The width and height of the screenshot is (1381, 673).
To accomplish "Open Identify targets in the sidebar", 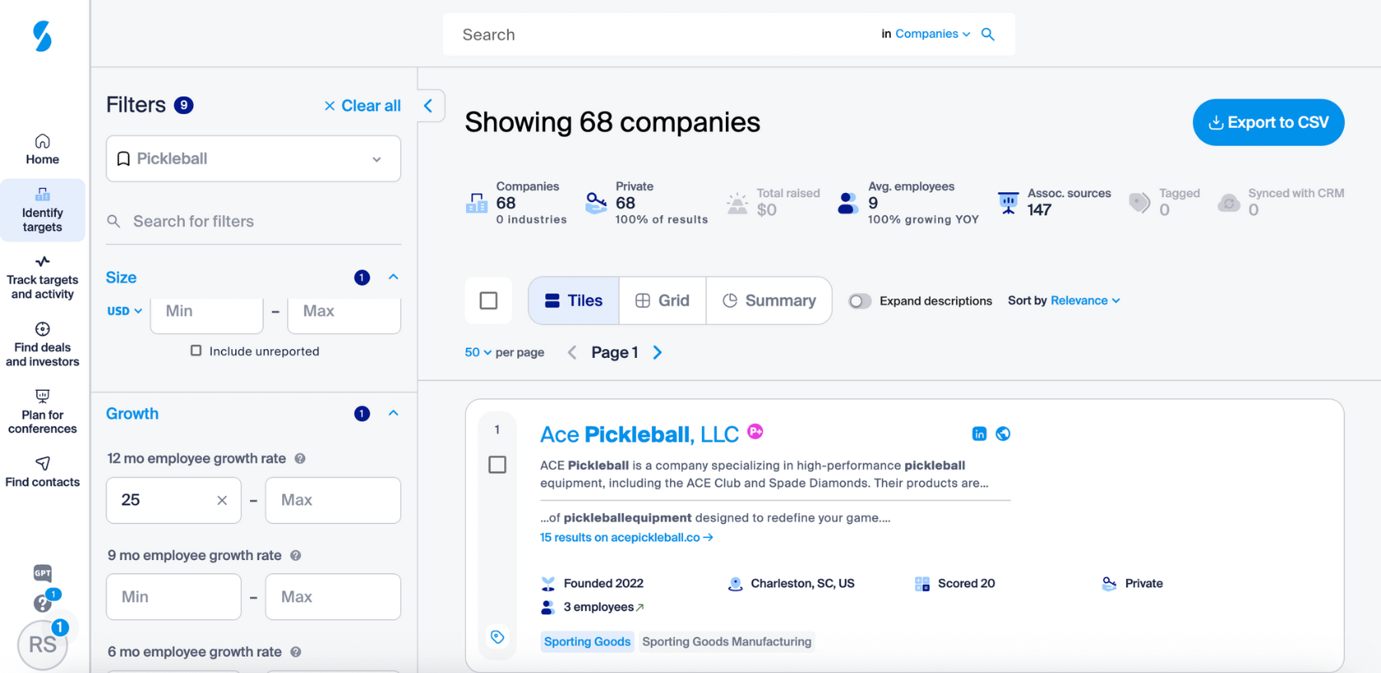I will point(42,210).
